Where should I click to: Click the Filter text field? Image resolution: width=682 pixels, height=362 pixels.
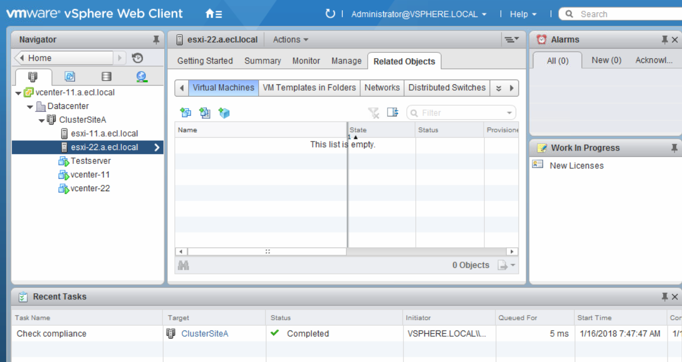[x=462, y=113]
